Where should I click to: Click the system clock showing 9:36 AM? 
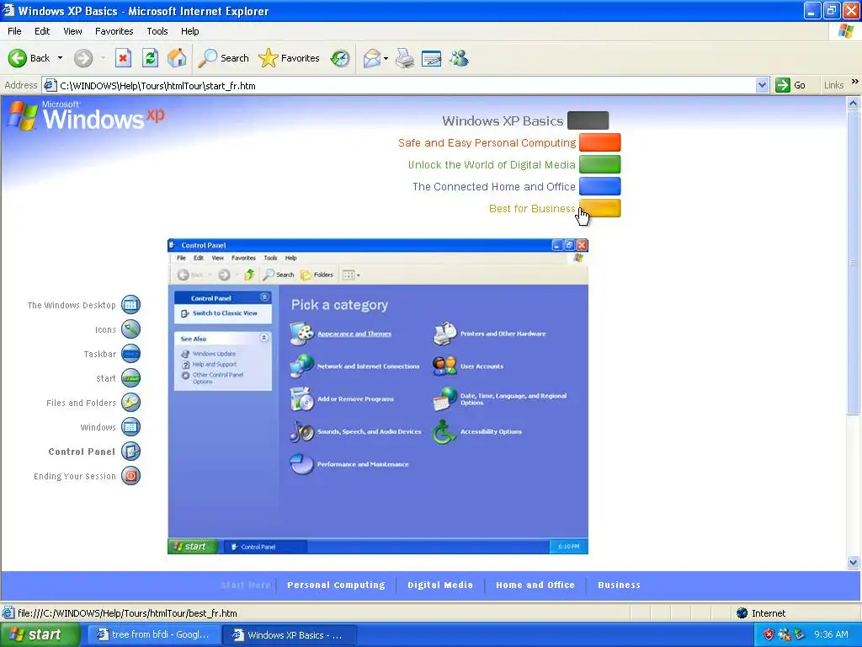point(831,635)
